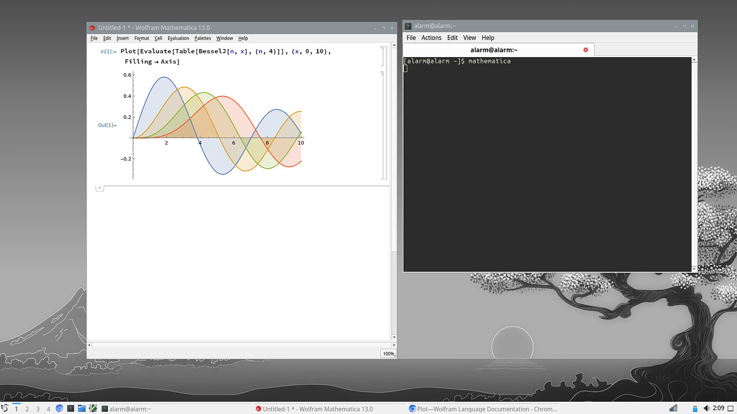737x414 pixels.
Task: Select the In[1] cell bracket
Action: 382,56
